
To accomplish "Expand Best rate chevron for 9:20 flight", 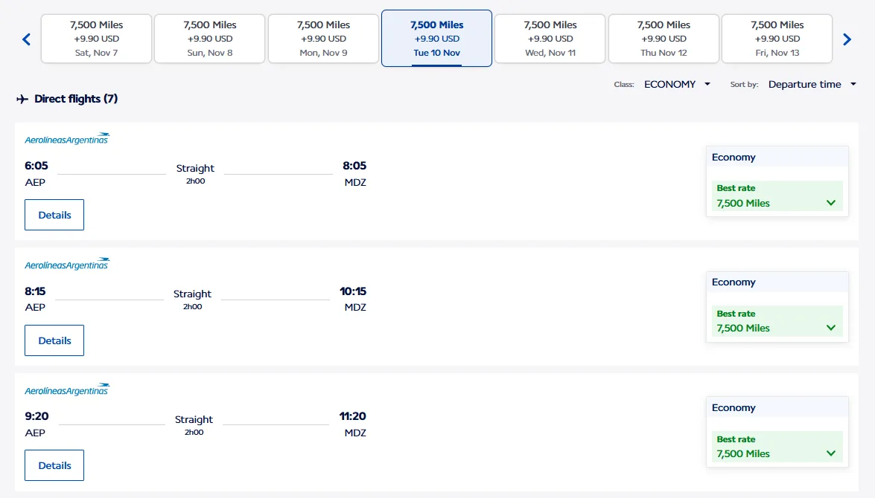I will pos(831,453).
